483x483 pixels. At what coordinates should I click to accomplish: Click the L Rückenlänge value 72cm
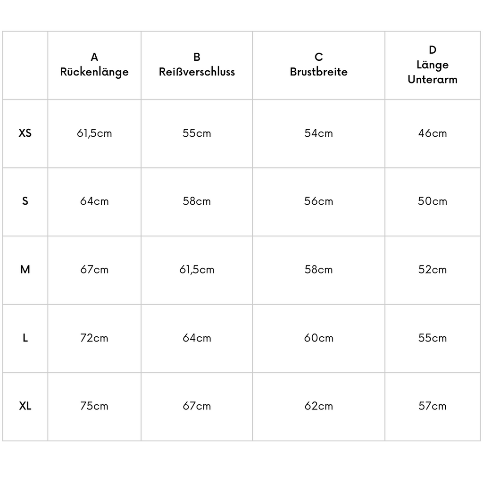click(94, 338)
